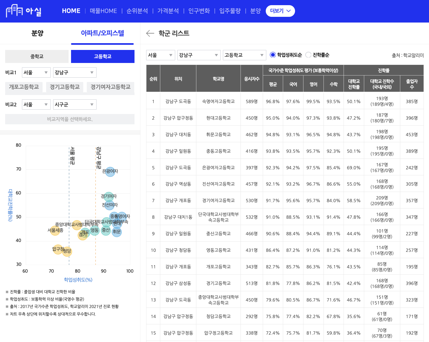Click 휘문고등학교 in the table
The height and width of the screenshot is (342, 429).
tap(218, 134)
